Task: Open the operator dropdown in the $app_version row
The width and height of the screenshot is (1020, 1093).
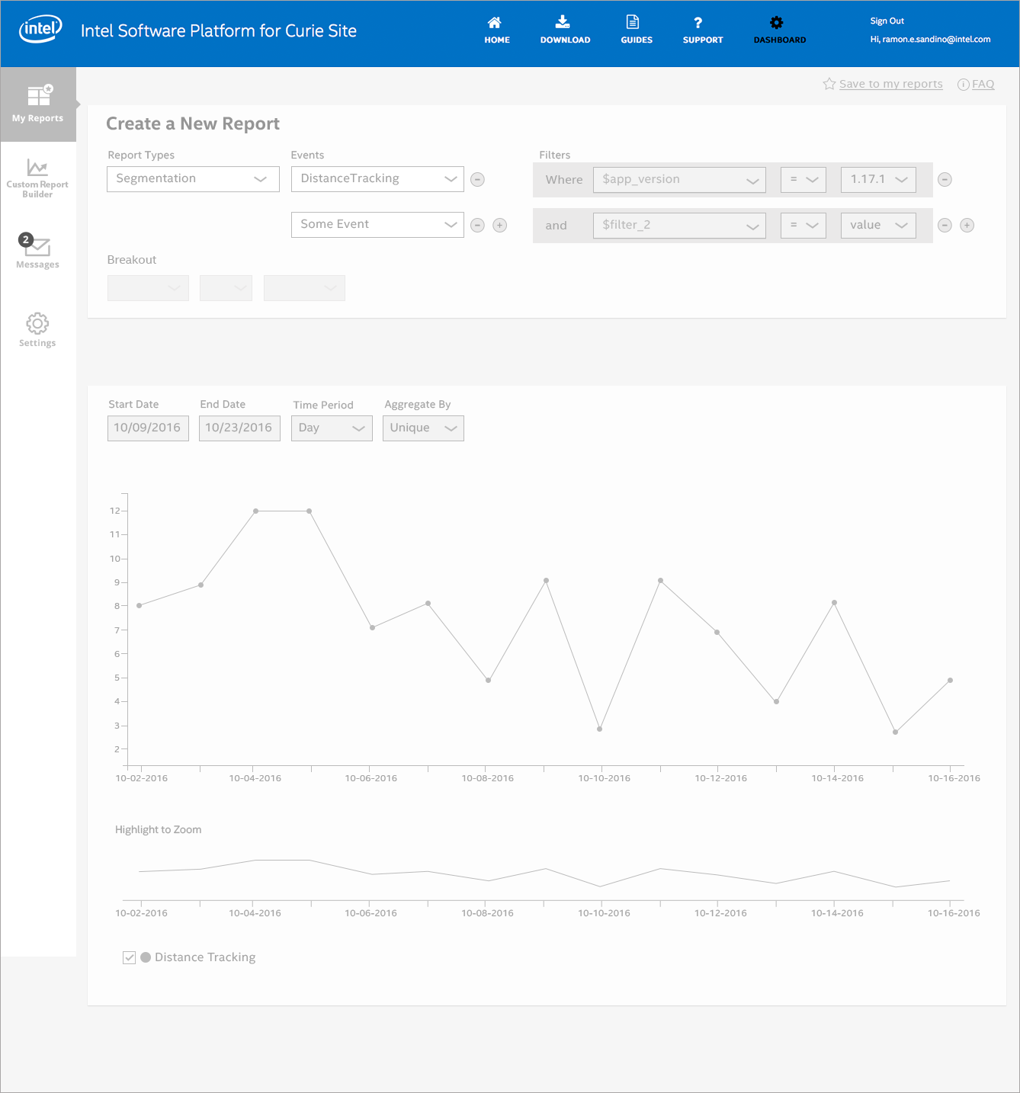Action: (x=803, y=180)
